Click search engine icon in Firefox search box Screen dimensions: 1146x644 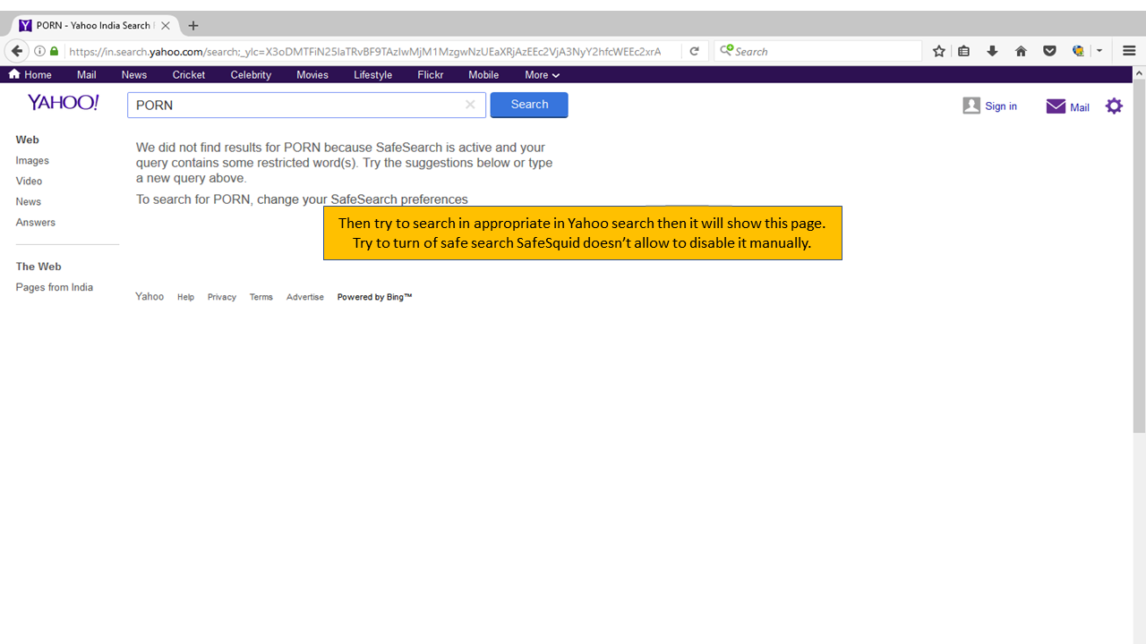coord(726,51)
